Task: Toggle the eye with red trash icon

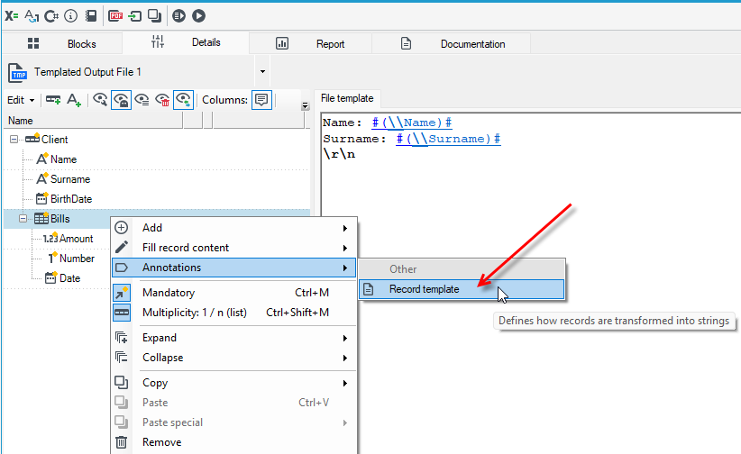Action: (162, 100)
